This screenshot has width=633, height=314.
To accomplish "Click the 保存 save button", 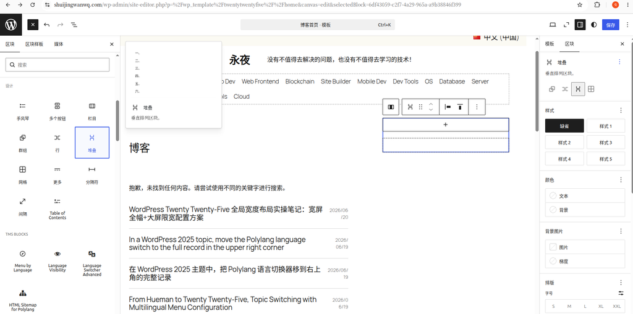I will click(x=610, y=25).
